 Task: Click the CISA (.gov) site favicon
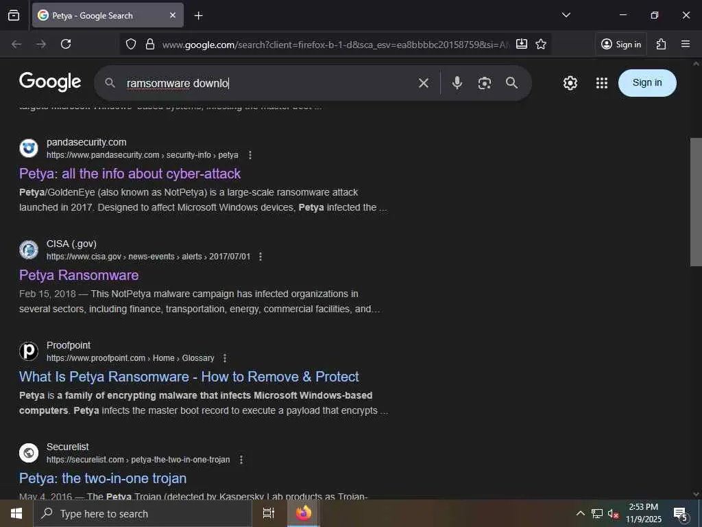click(x=29, y=250)
